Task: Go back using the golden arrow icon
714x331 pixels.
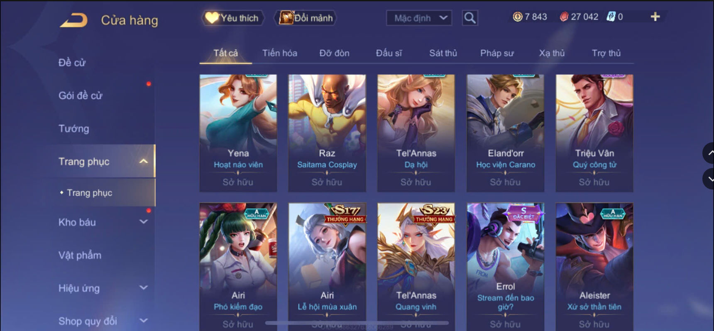Action: (x=74, y=20)
